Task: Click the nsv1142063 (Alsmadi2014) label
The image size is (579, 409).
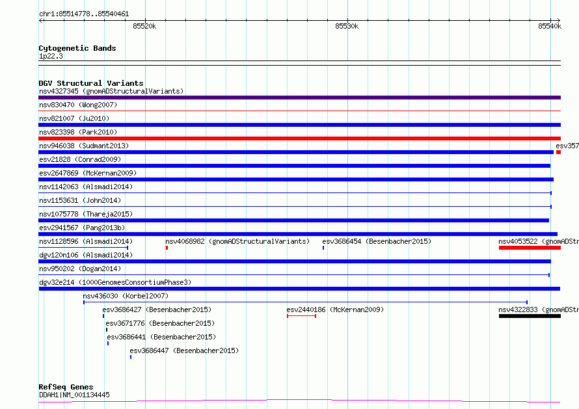Action: tap(86, 187)
